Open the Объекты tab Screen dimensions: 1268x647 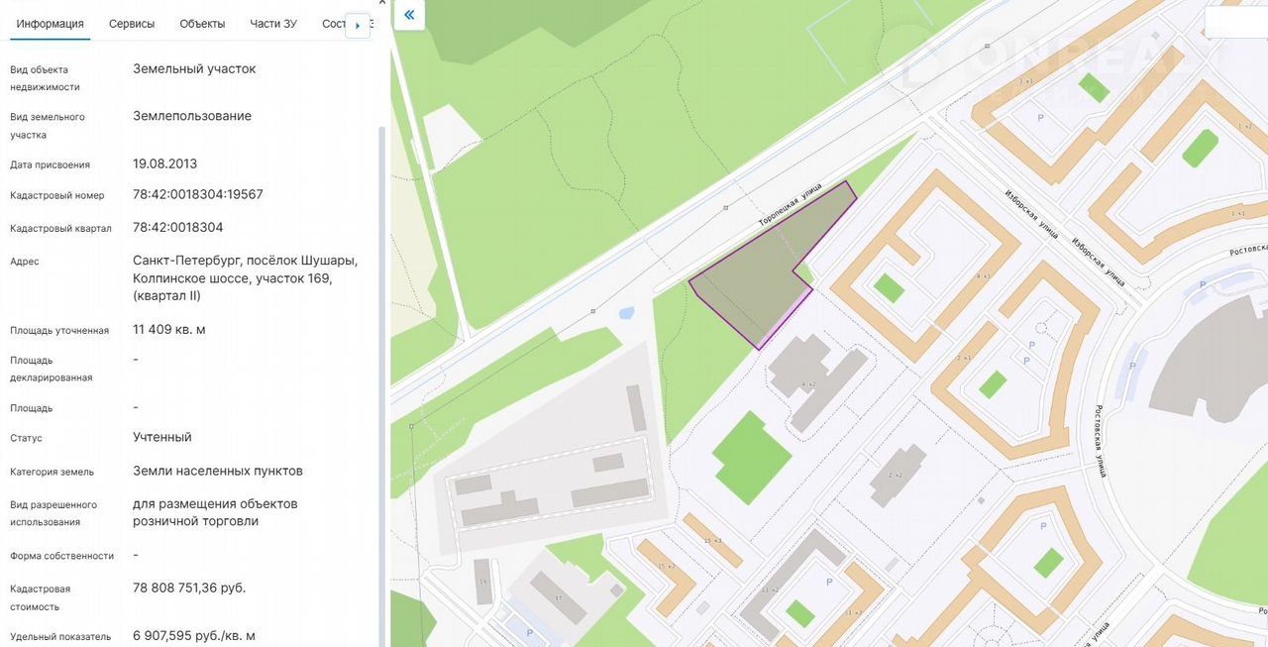pos(202,24)
